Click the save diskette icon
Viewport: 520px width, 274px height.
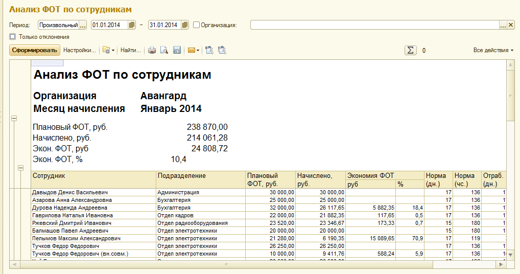pos(177,50)
